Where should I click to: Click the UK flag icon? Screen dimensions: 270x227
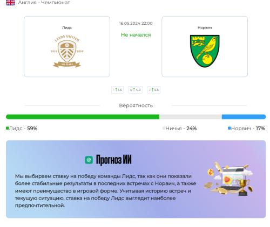click(10, 3)
